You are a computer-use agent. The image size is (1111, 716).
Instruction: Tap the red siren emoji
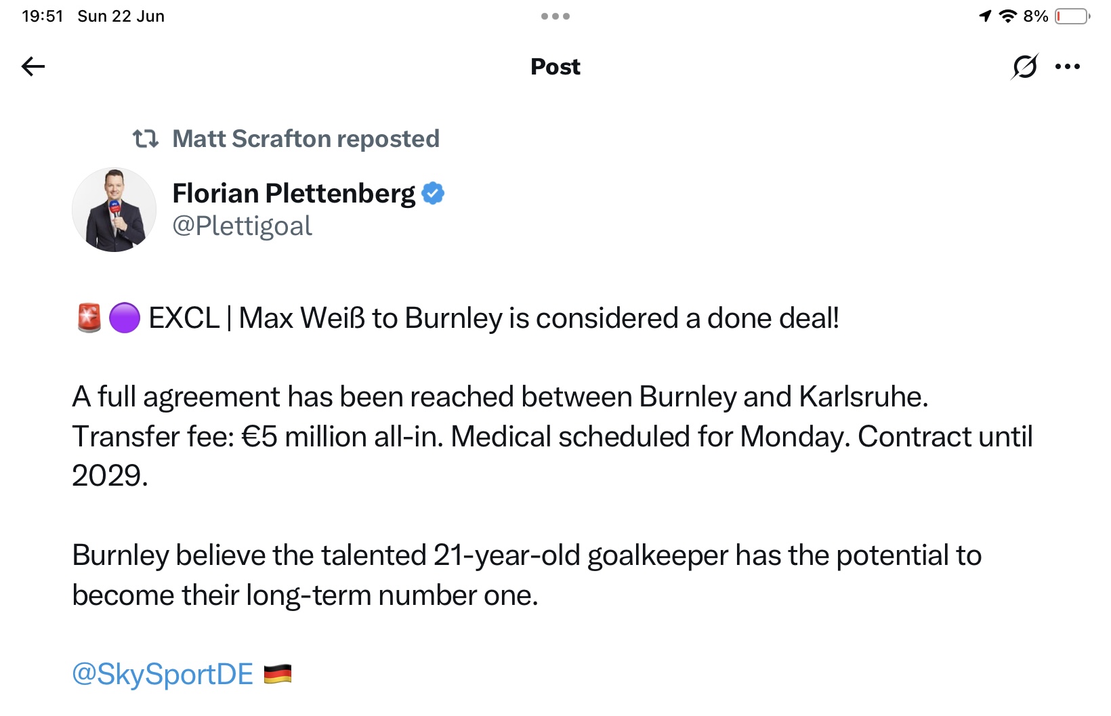point(89,318)
